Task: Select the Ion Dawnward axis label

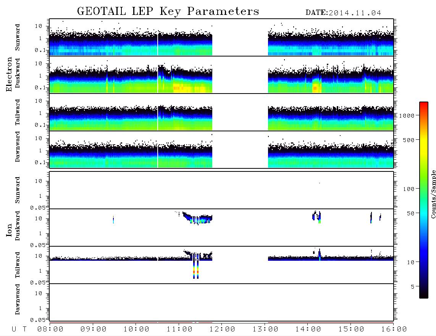Action: click(18, 299)
